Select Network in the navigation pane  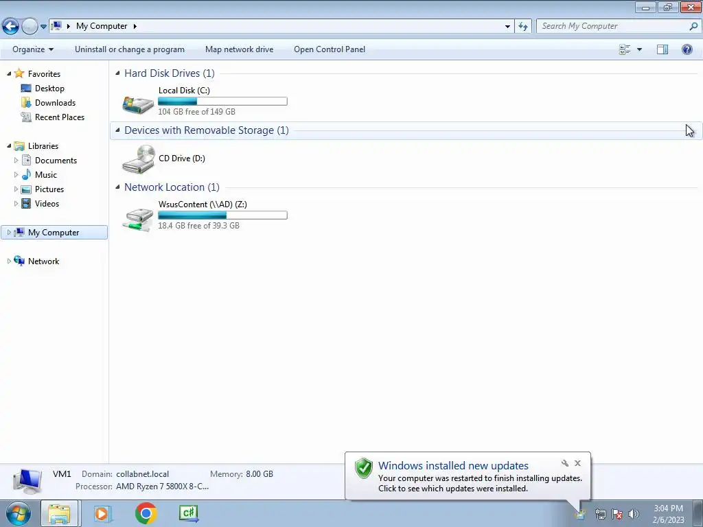(43, 261)
